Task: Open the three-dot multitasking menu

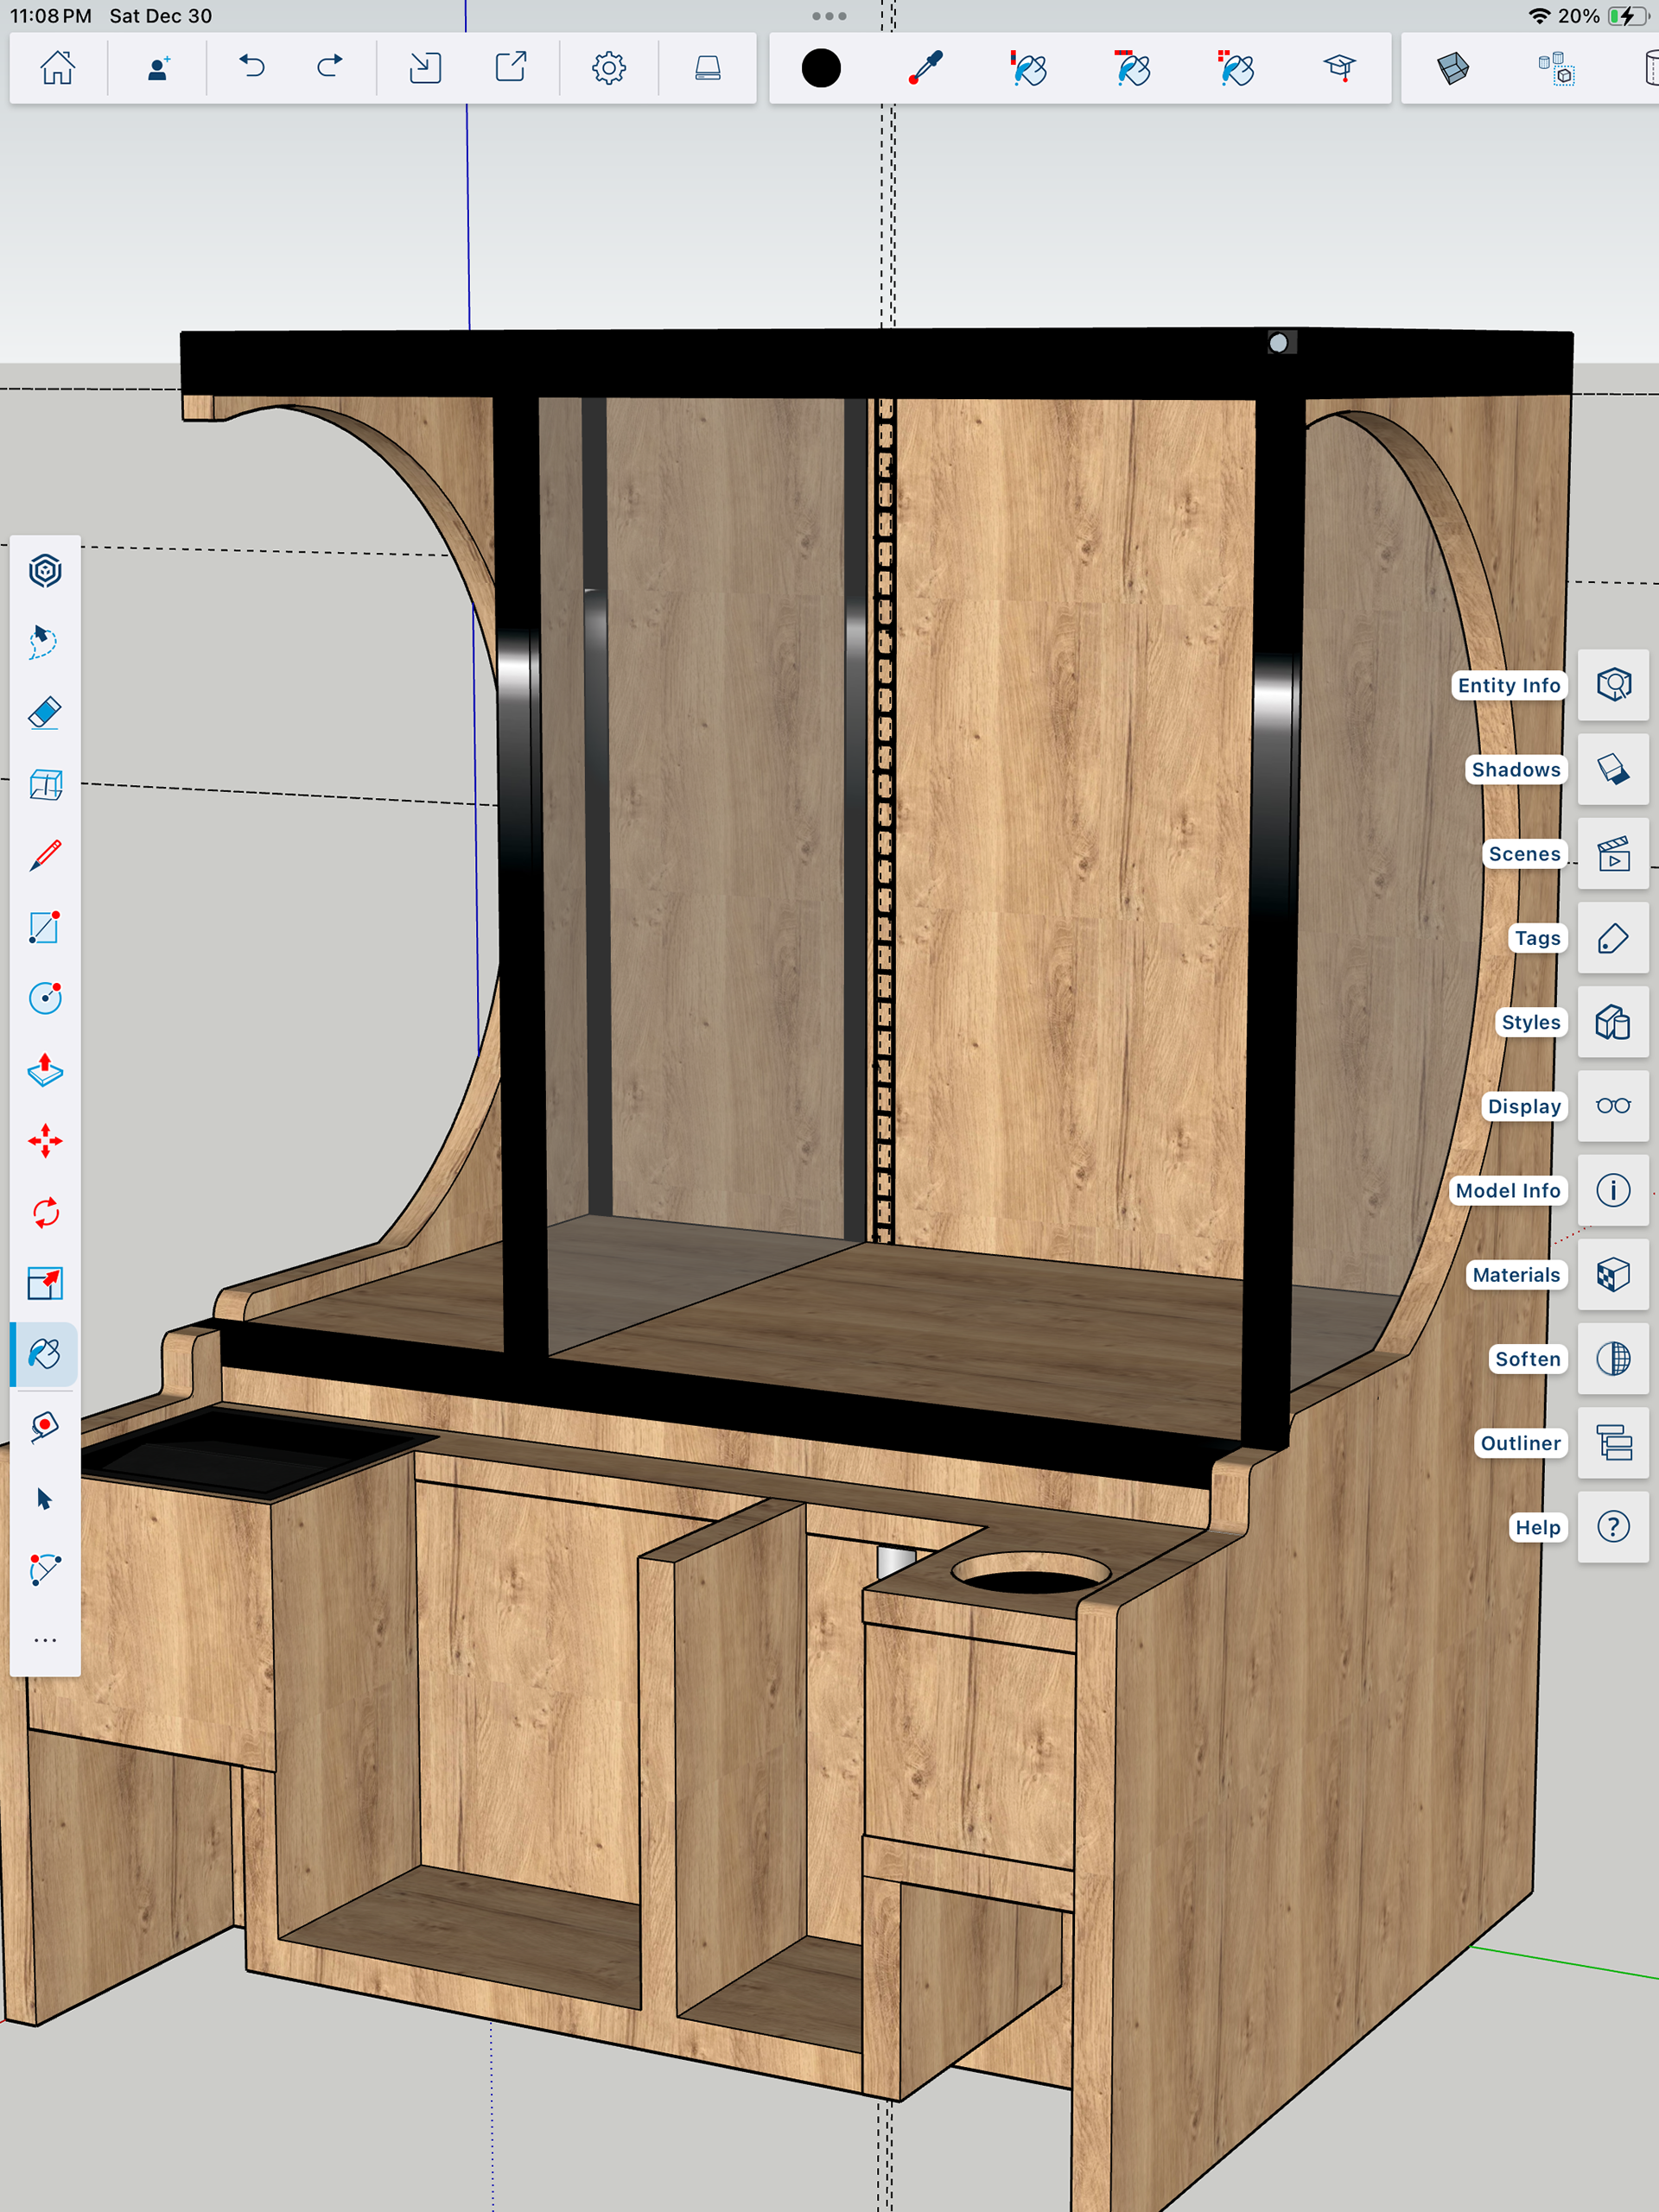Action: point(829,16)
